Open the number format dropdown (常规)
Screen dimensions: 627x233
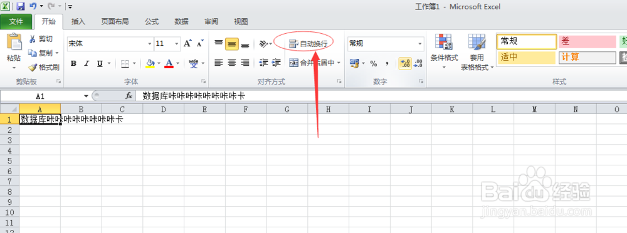pyautogui.click(x=420, y=44)
